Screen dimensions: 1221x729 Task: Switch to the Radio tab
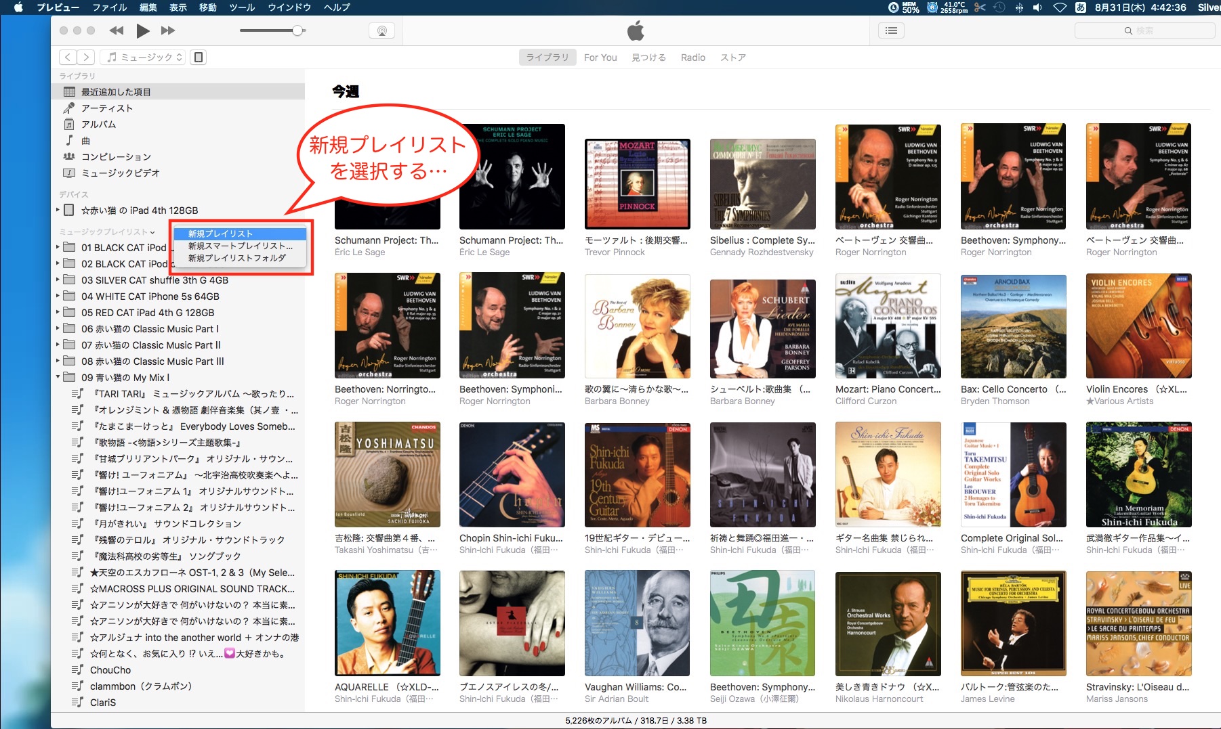pos(693,58)
